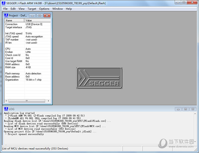Click the Project window J-Flash icon
This screenshot has height=153, width=199.
[x=6, y=16]
